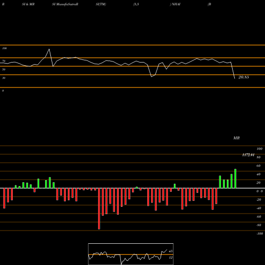Click the 'SI & MR' header text
The width and height of the screenshot is (265, 265).
point(28,4)
